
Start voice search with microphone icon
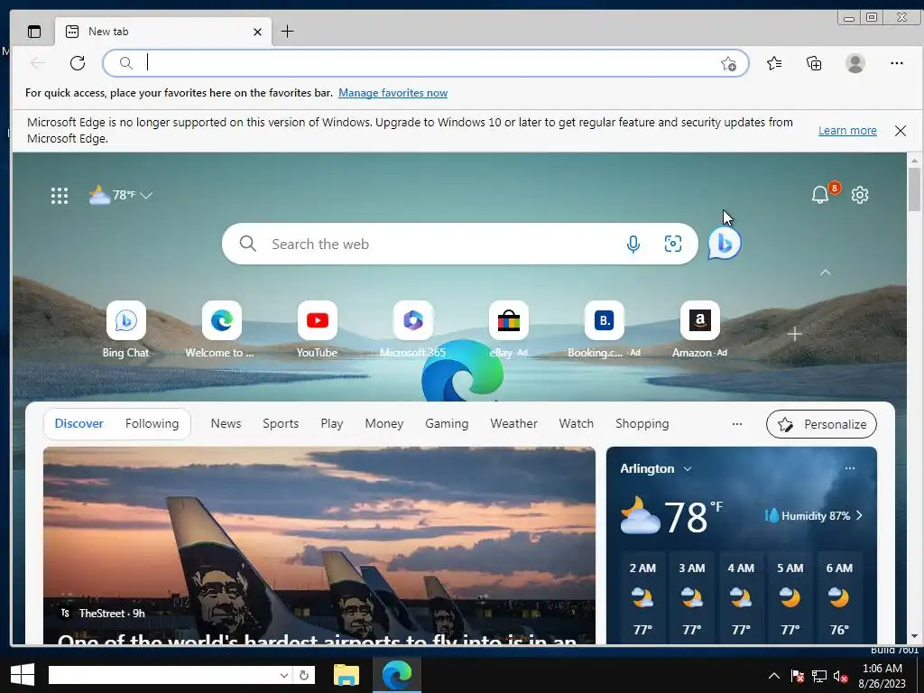633,244
